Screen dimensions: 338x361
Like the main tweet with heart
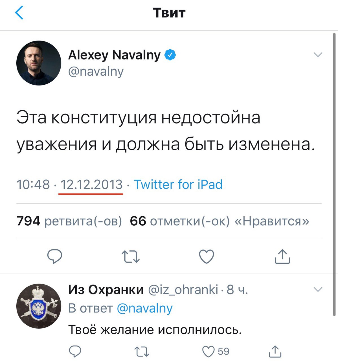pos(207,257)
